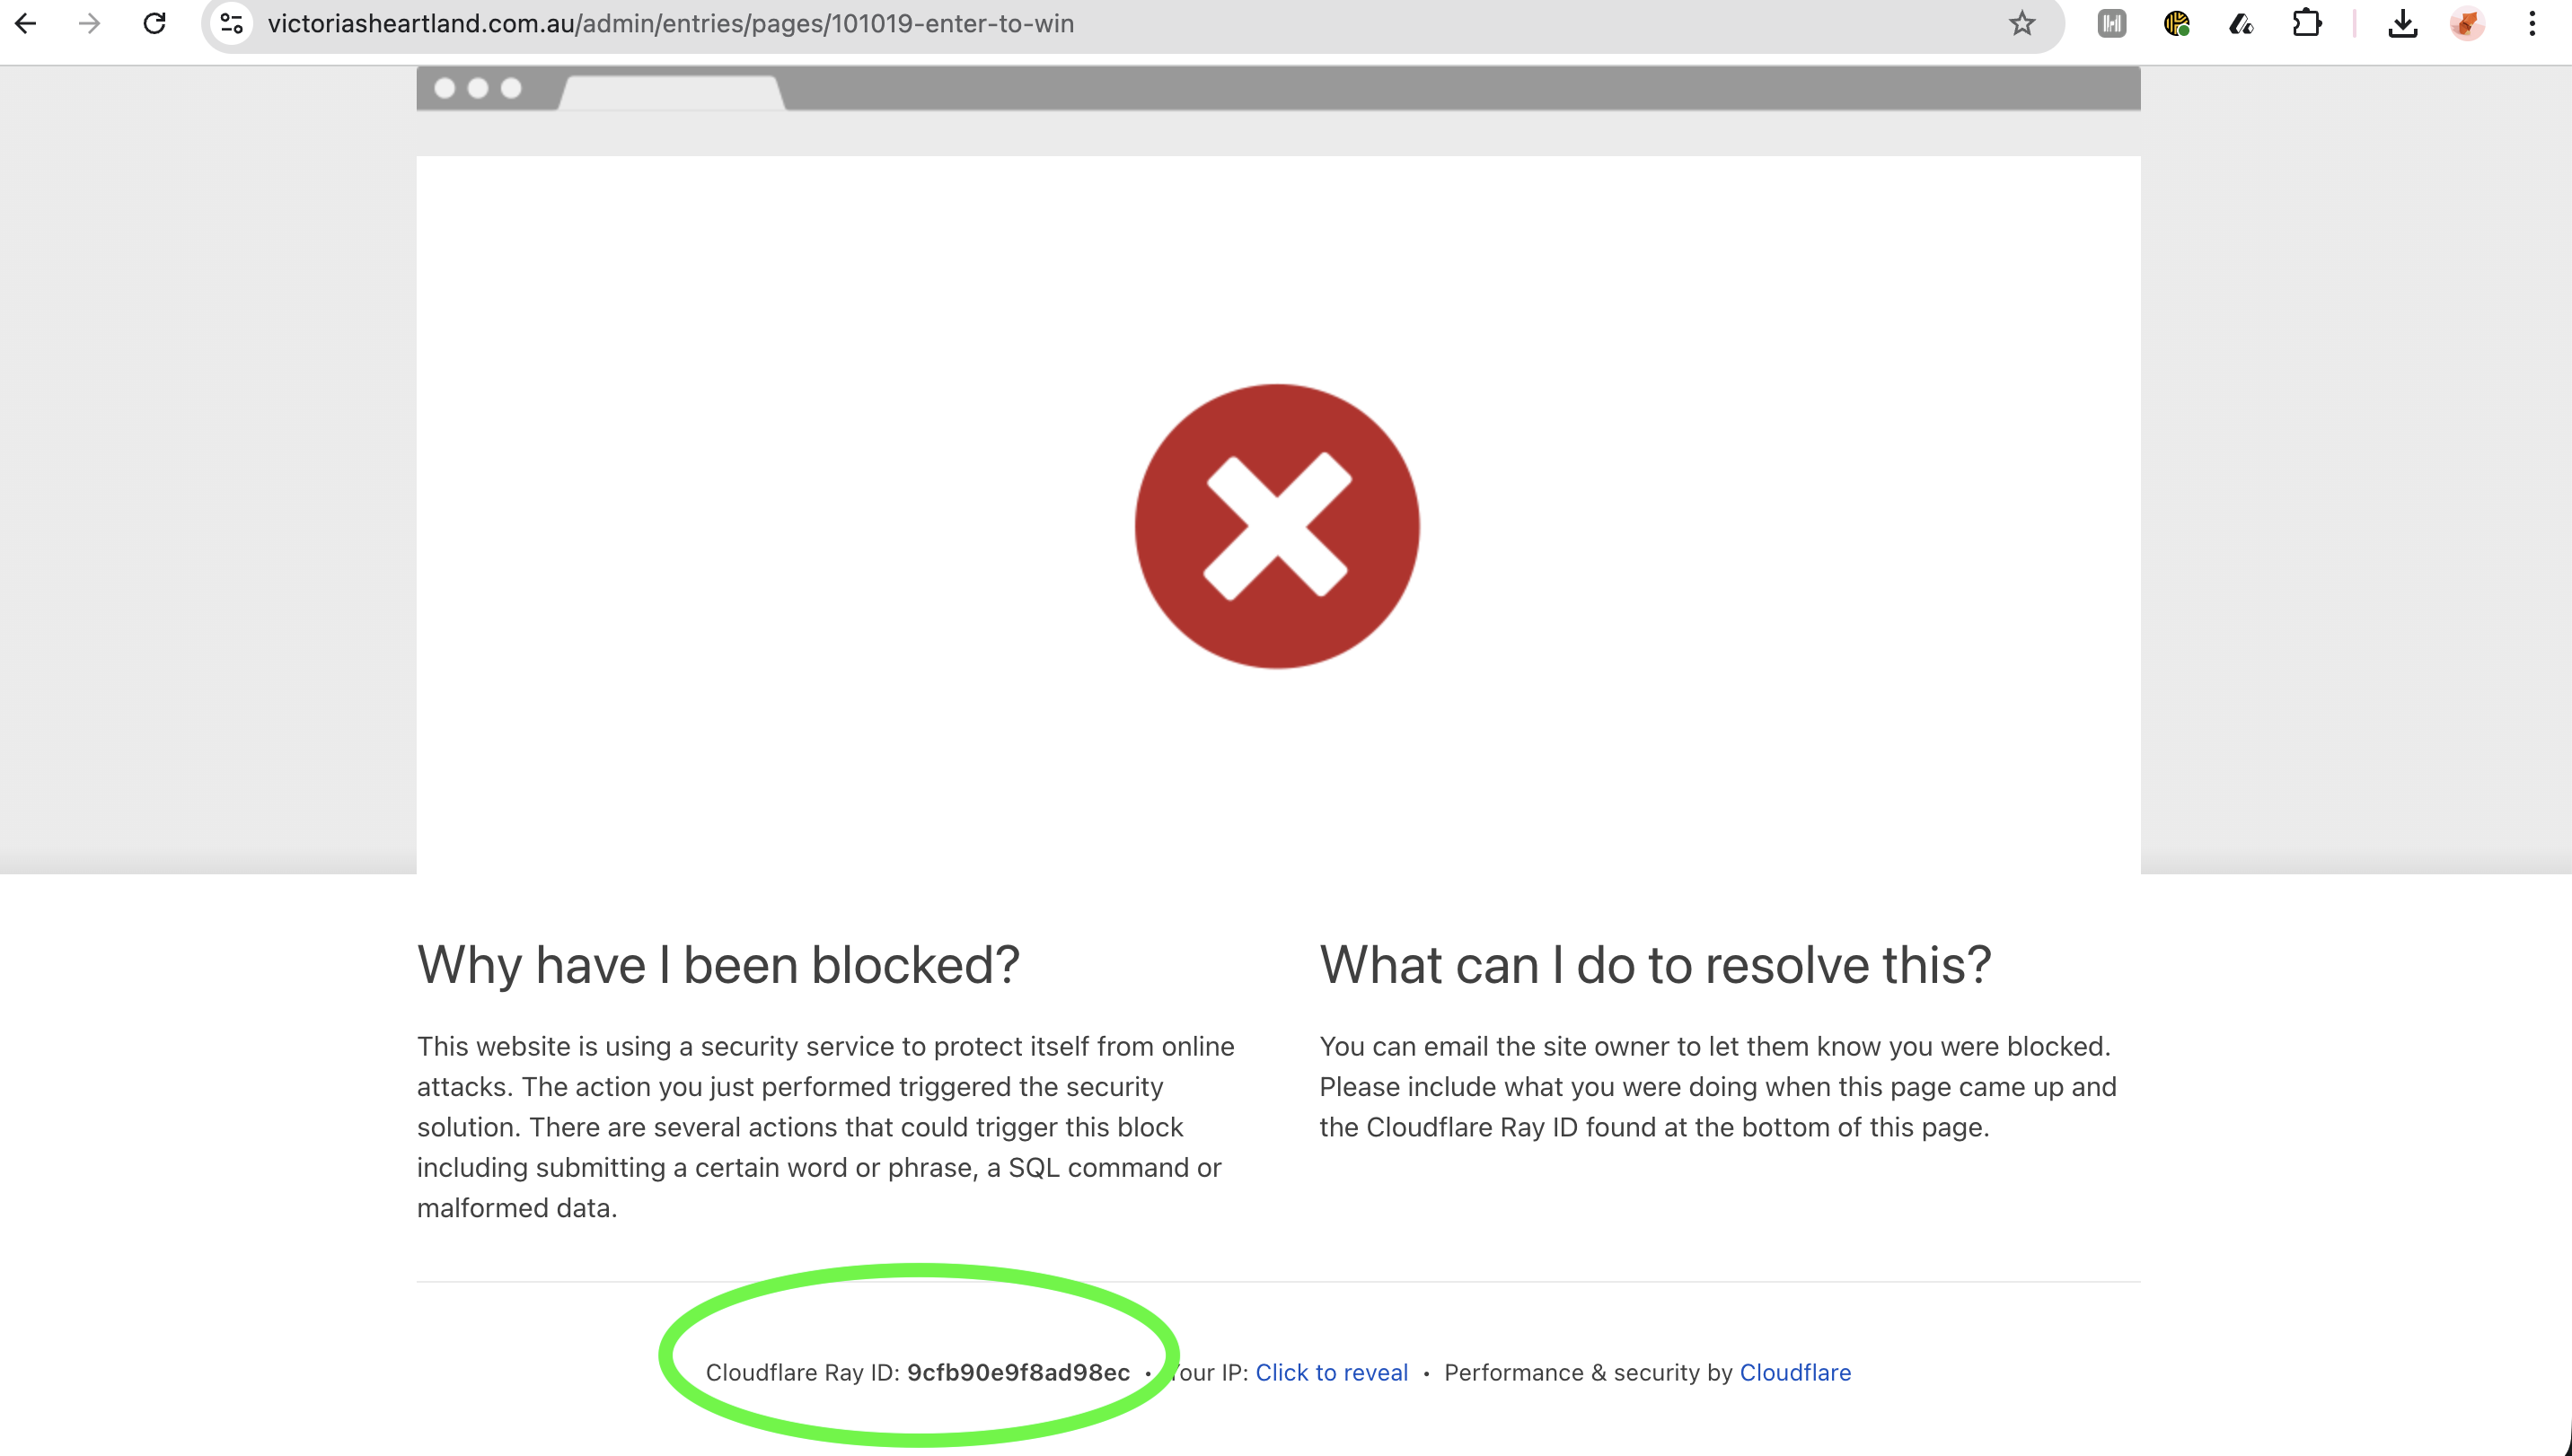Click the red blocked X icon
Viewport: 2572px width, 1456px height.
point(1276,526)
